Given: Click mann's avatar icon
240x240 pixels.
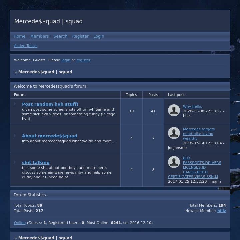Looking at the screenshot, I should click(x=174, y=162).
